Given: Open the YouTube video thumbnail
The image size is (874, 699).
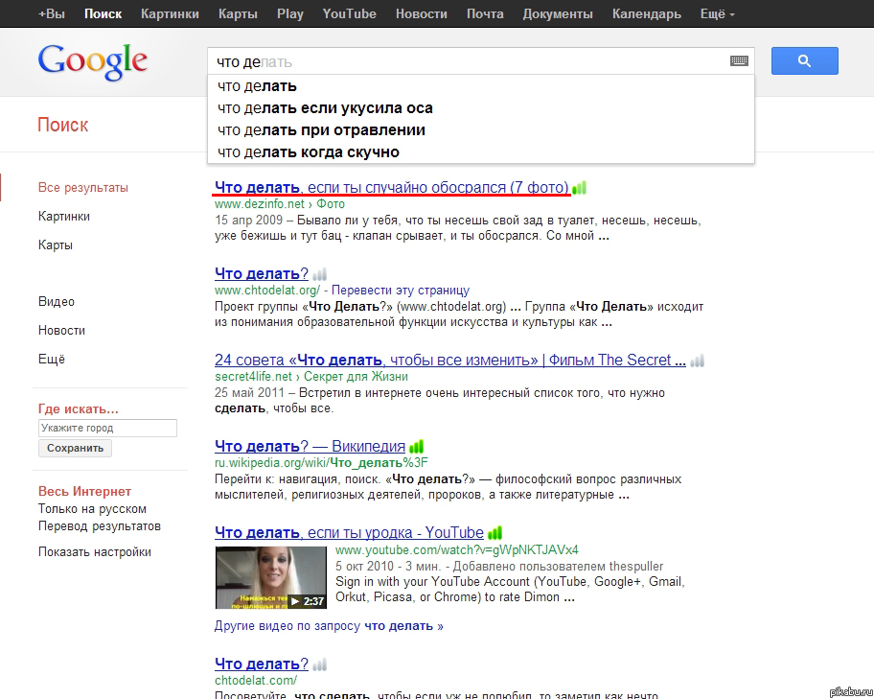Looking at the screenshot, I should [271, 577].
